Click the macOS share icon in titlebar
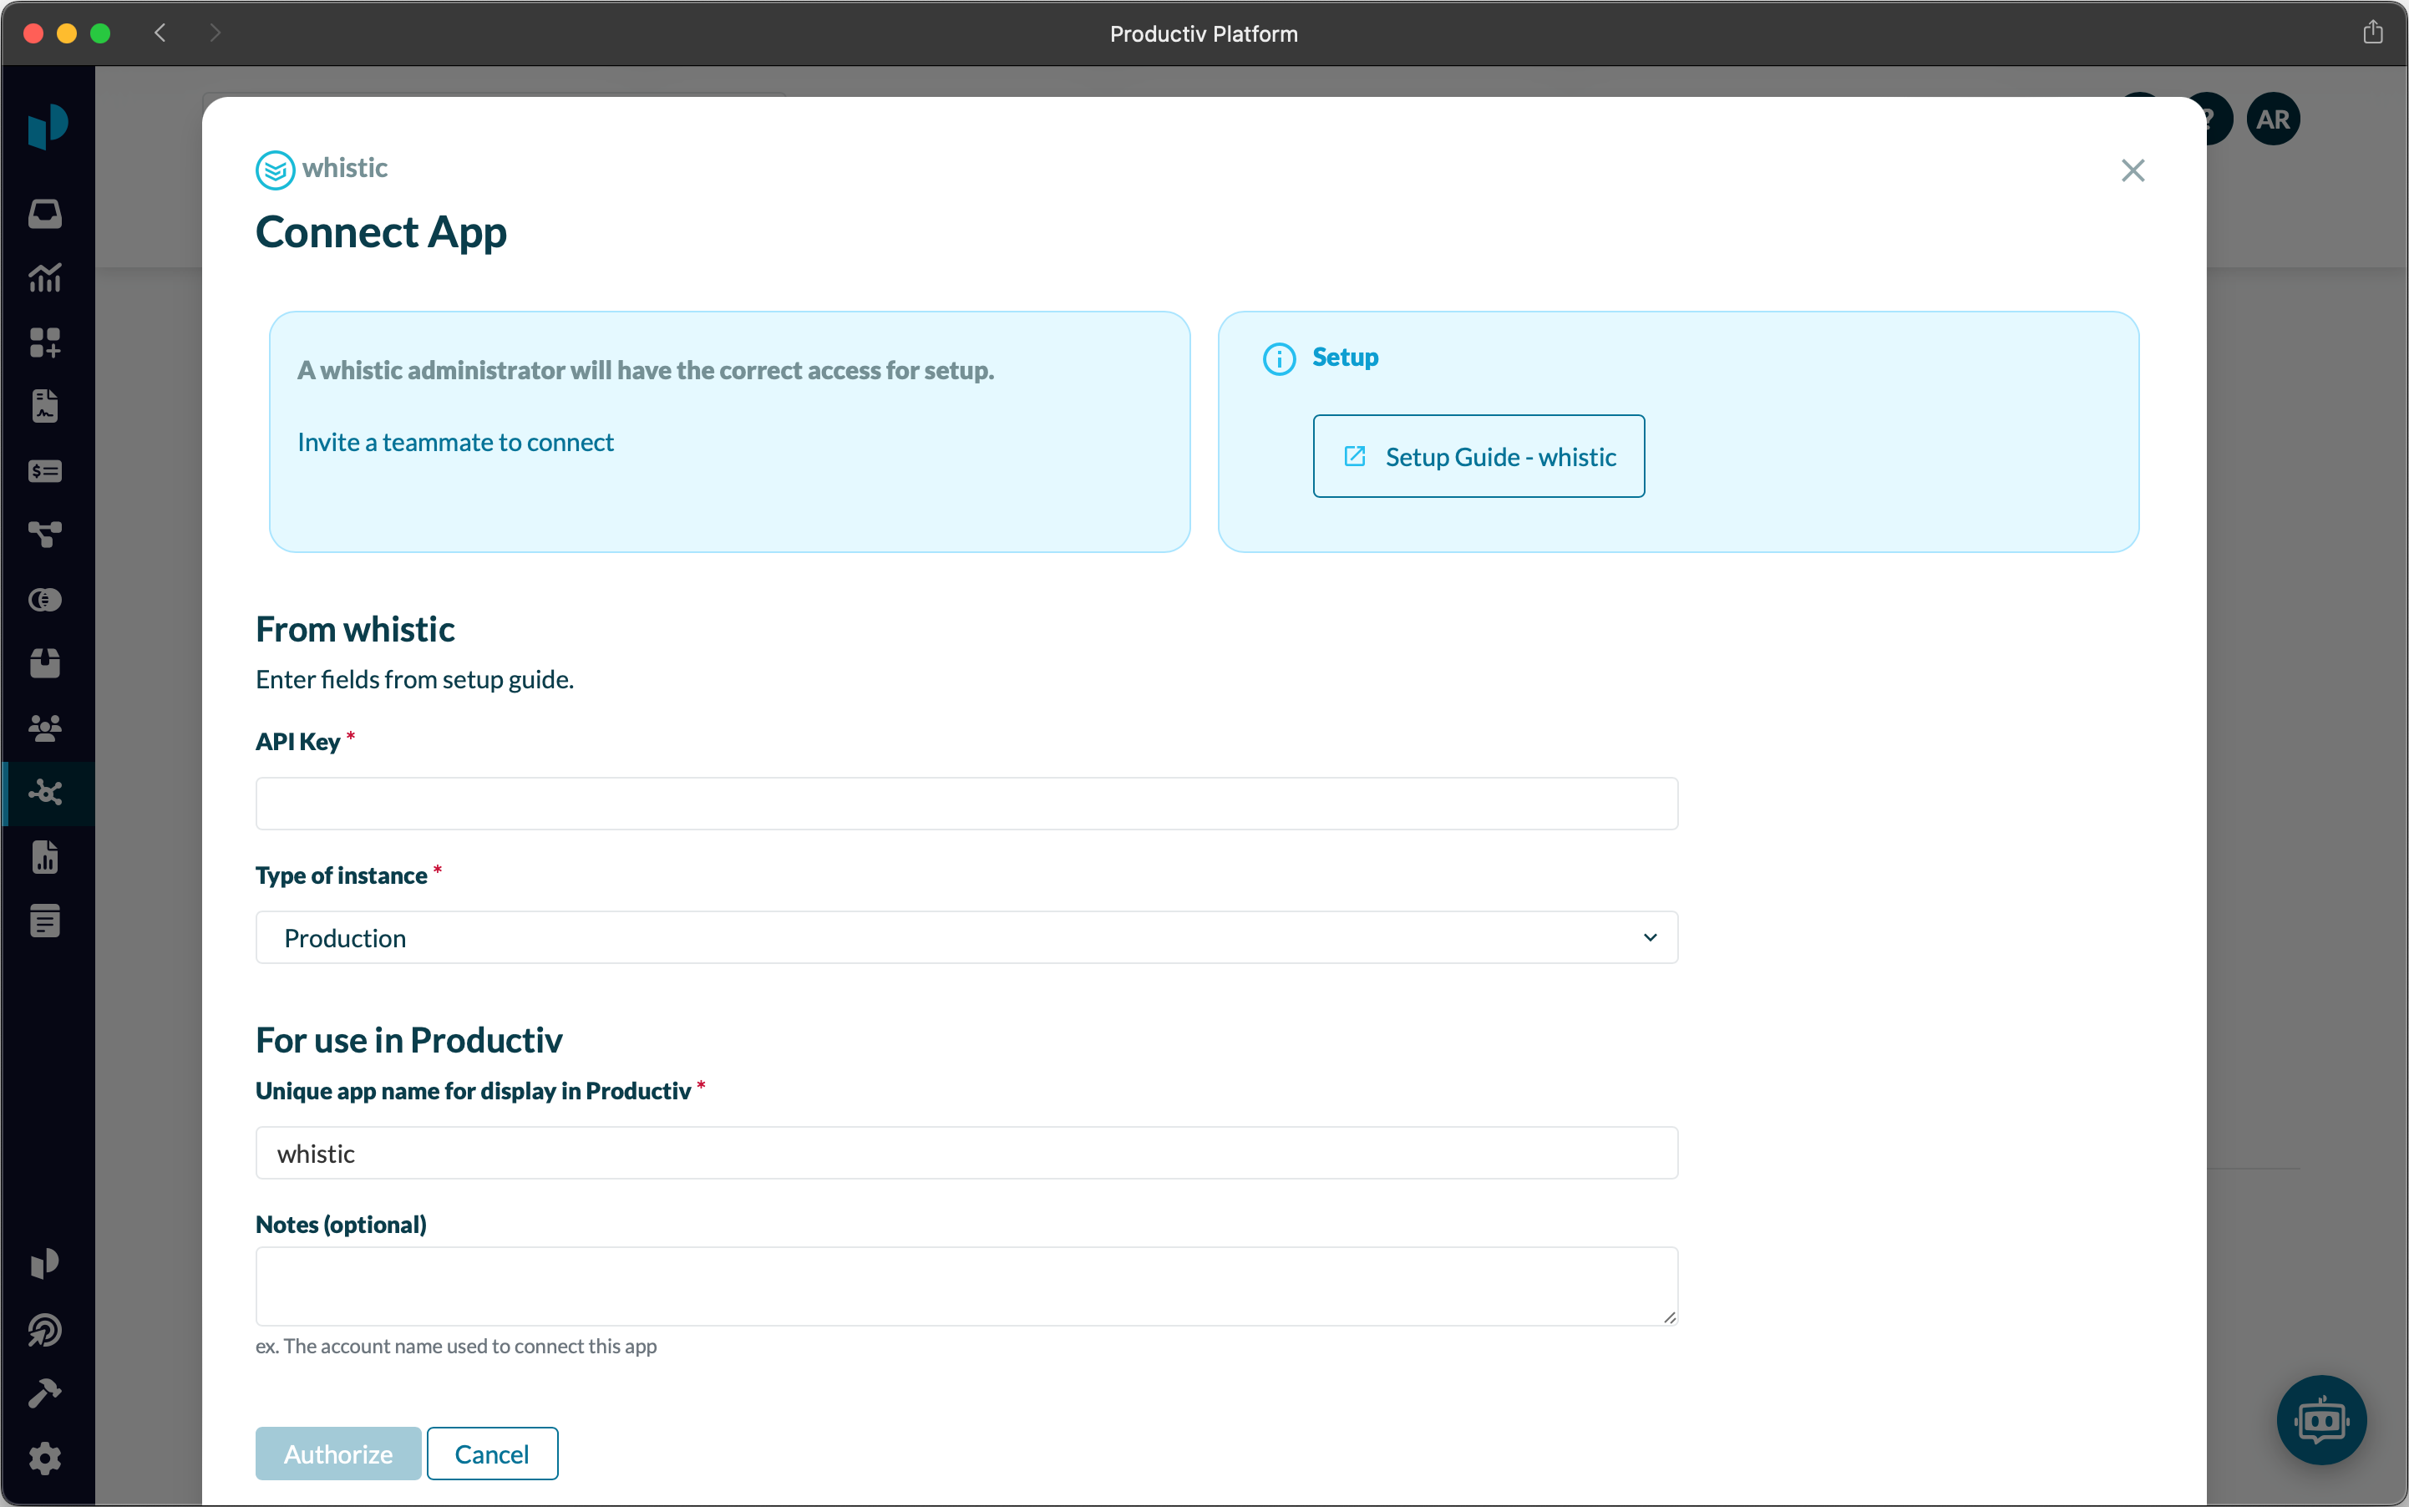 (2372, 33)
